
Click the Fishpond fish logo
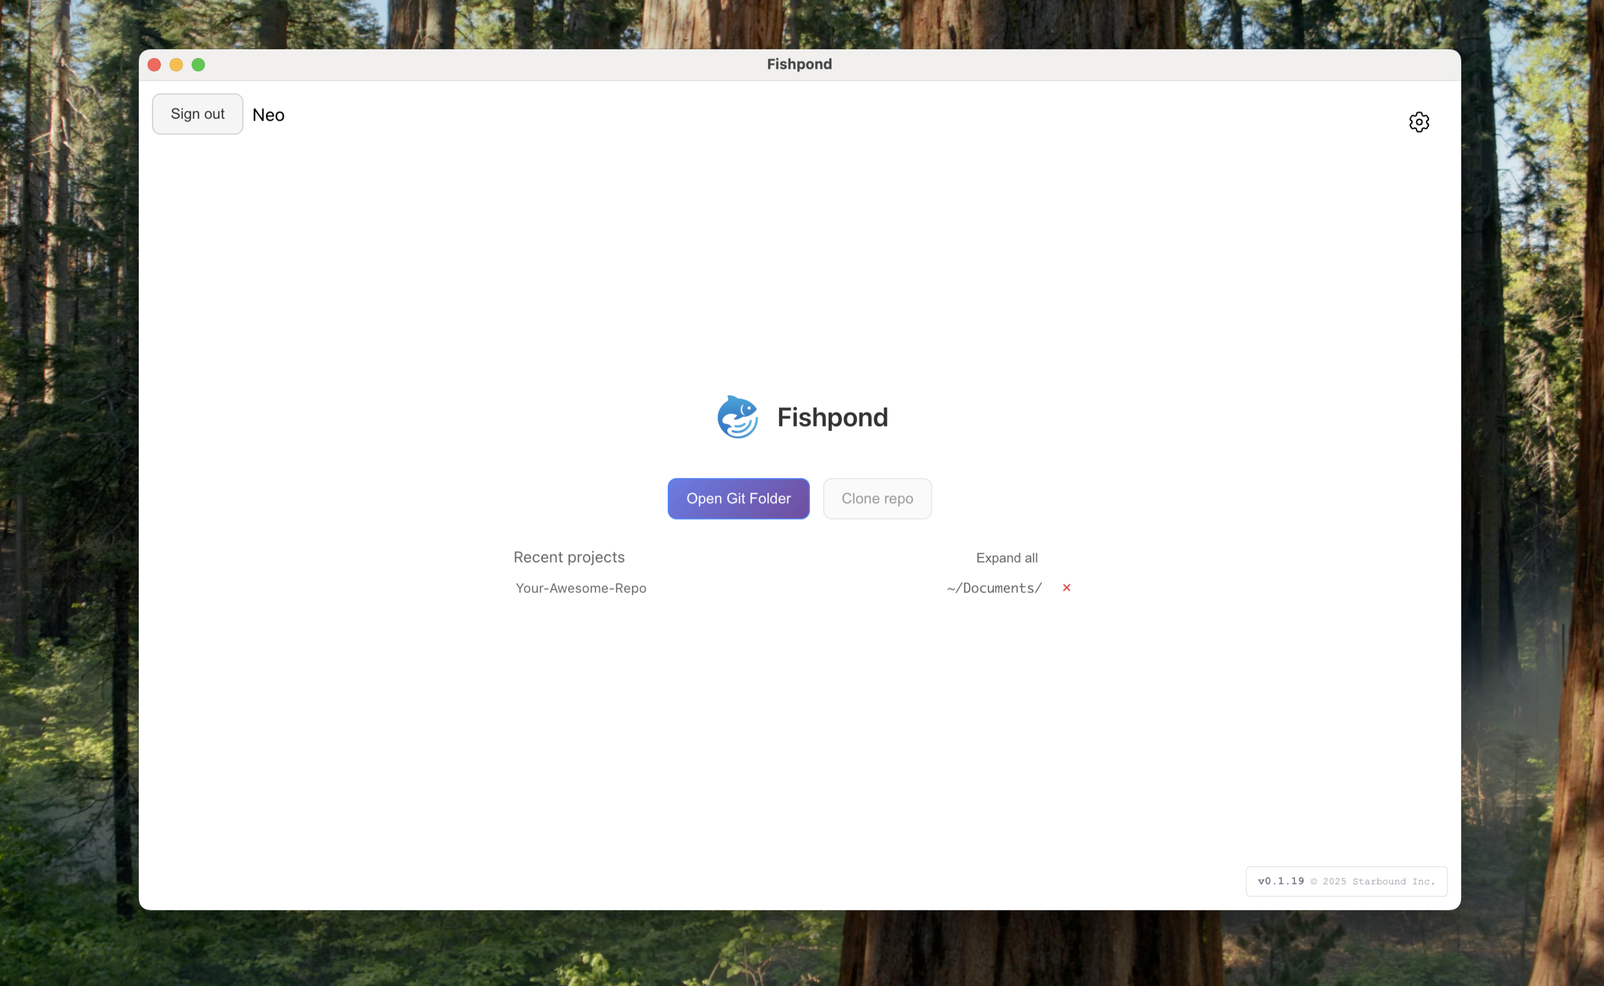tap(737, 417)
